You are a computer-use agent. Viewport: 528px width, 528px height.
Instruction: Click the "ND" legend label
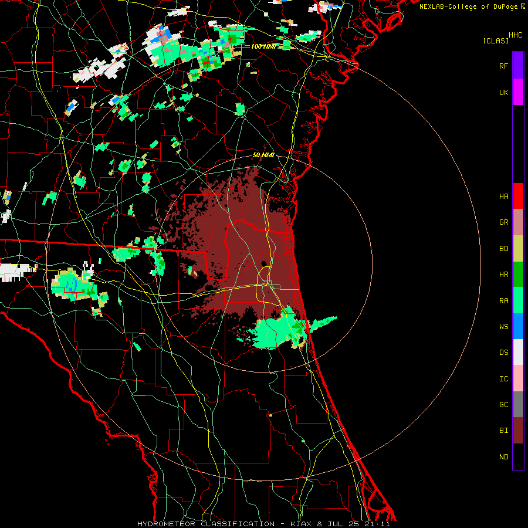pyautogui.click(x=503, y=456)
